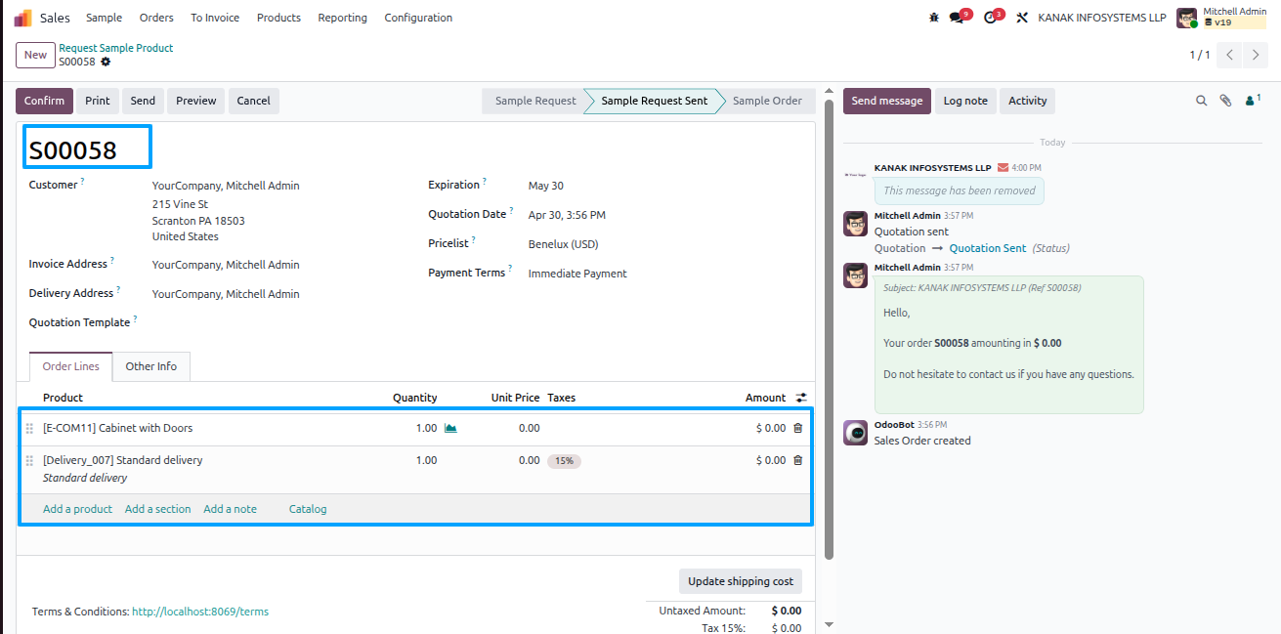Select the Sample Order status stage
Screen dimensions: 1281x634
(767, 101)
